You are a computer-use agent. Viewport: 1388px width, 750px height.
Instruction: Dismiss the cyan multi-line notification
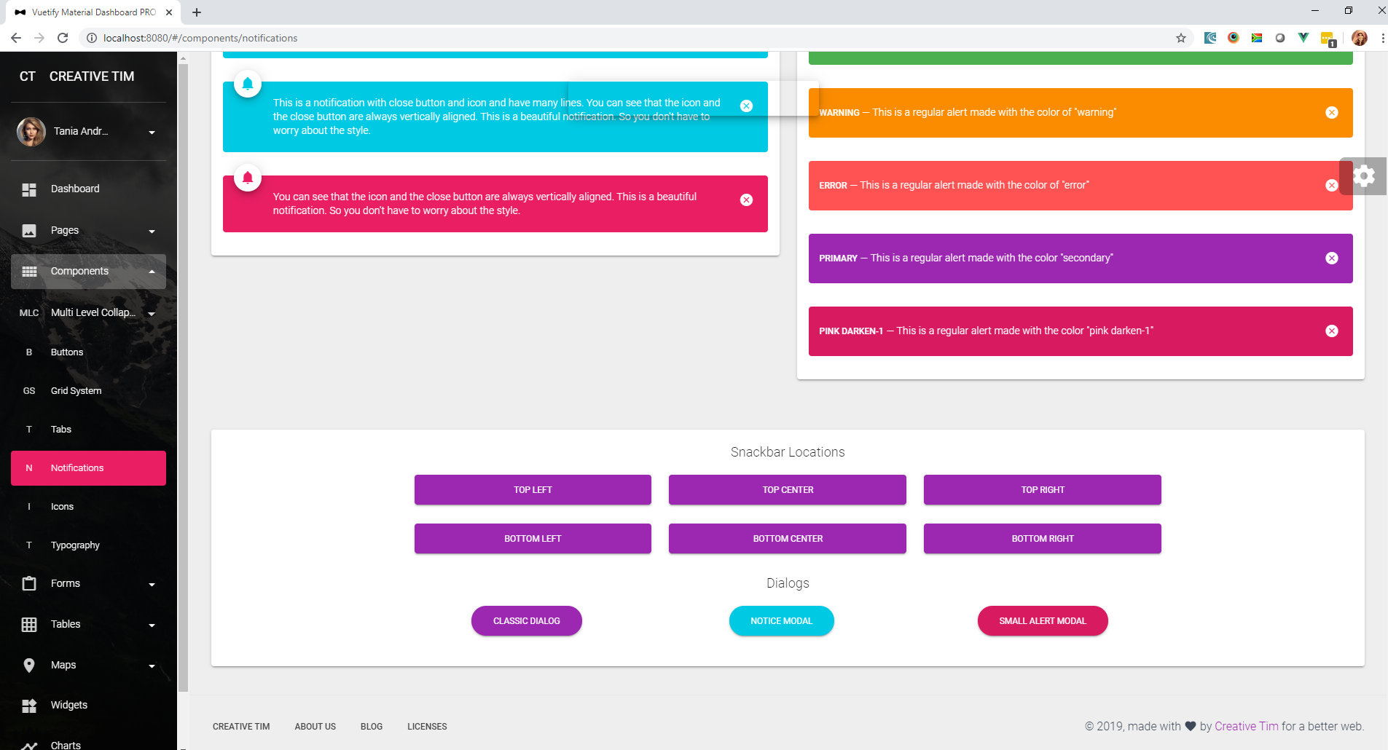pyautogui.click(x=746, y=106)
